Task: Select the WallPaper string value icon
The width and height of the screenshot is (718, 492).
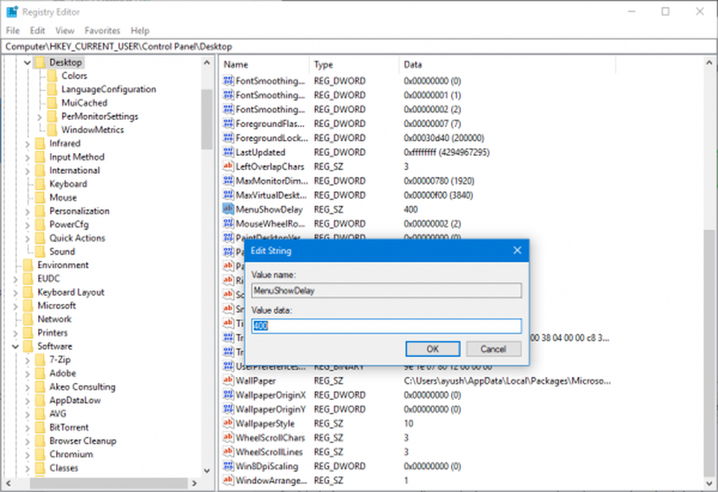Action: tap(228, 380)
